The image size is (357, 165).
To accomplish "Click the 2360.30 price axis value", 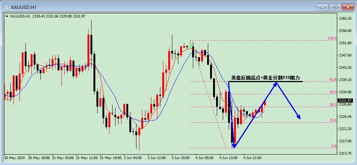I will [x=345, y=18].
